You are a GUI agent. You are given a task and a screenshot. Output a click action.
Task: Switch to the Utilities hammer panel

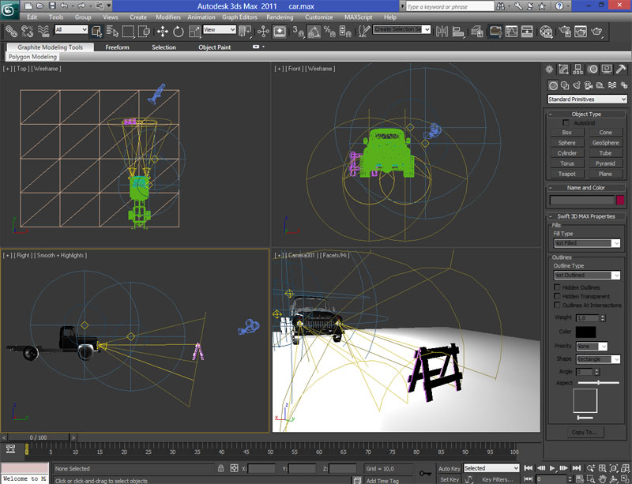click(621, 69)
